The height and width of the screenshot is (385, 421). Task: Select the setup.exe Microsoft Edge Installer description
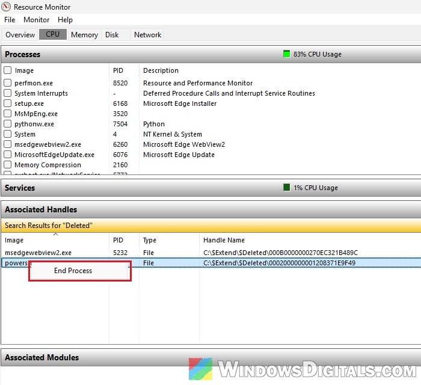(180, 103)
